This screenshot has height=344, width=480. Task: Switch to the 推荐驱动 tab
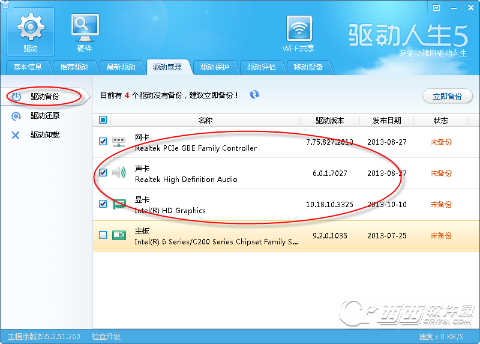click(74, 67)
